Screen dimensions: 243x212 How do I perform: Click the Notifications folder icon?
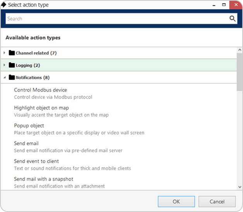click(x=12, y=77)
